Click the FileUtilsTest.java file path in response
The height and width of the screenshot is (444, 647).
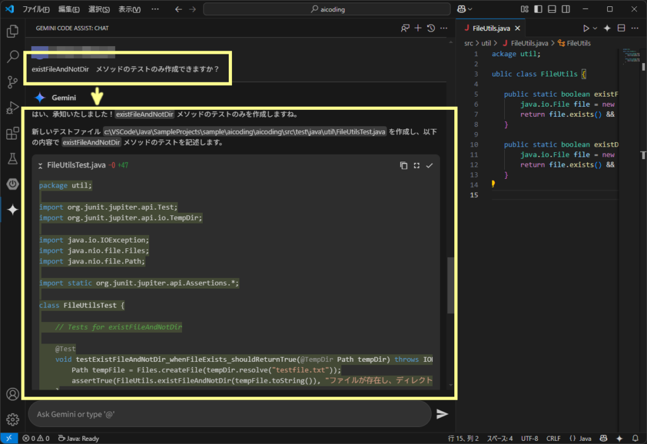(x=245, y=132)
